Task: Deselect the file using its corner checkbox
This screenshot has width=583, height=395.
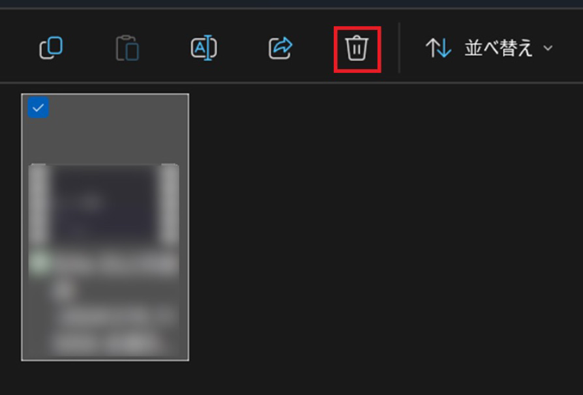Action: (x=38, y=108)
